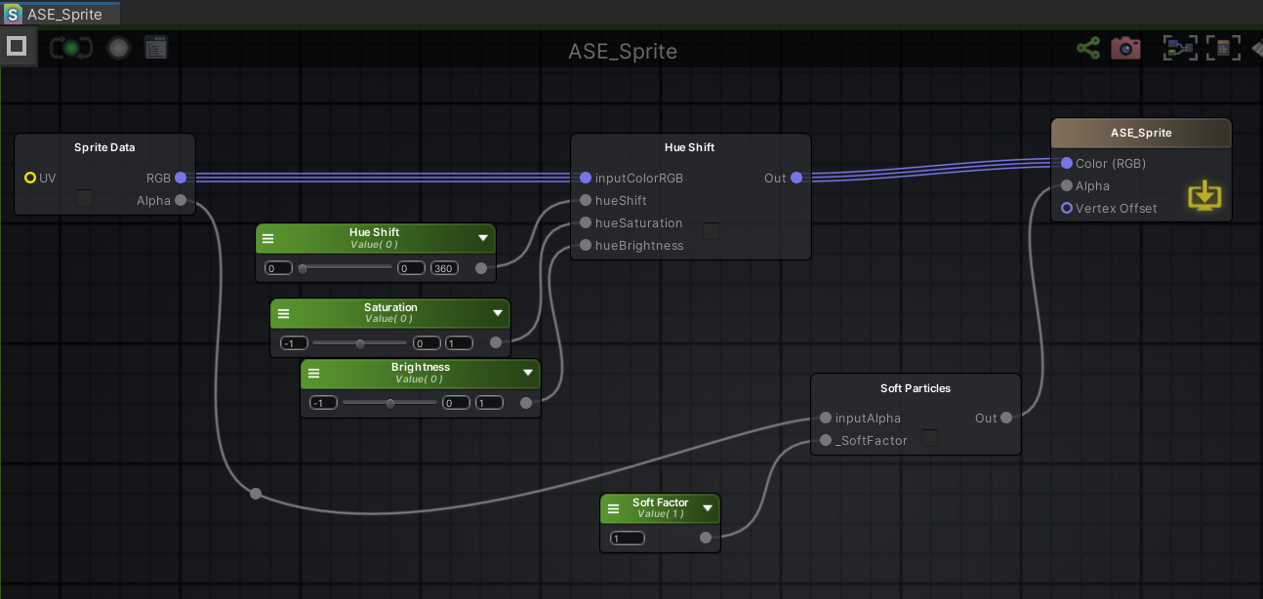Click the UV port on Sprite Data
The image size is (1263, 599).
click(30, 178)
